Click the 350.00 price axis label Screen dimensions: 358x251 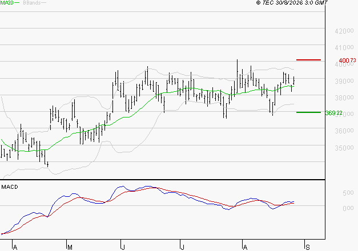[344, 148]
